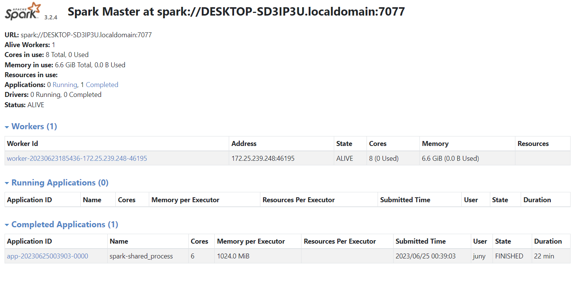
Task: Click the workers table Resources column header
Action: [533, 144]
